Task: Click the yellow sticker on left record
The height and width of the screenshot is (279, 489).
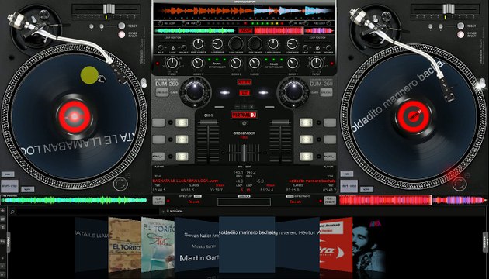Action: 89,75
